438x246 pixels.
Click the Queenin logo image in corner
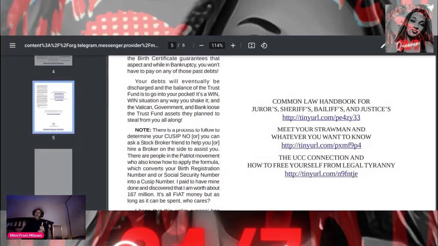coord(409,29)
